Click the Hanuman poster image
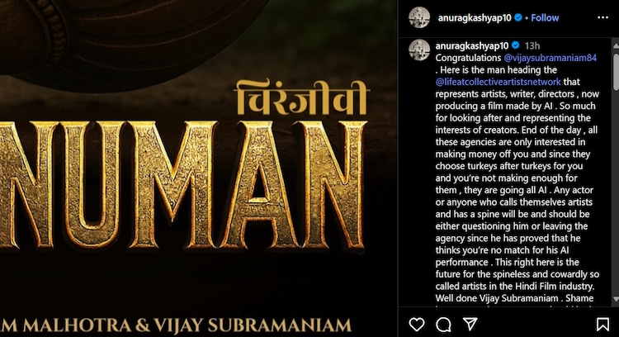 pyautogui.click(x=199, y=168)
